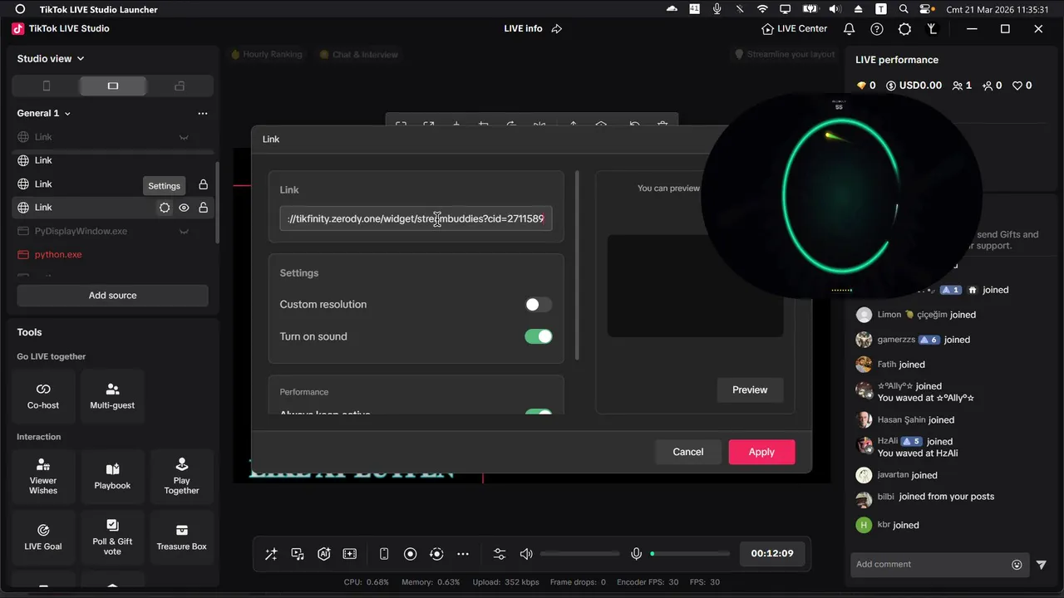Open the magic wand effects tool

(271, 554)
